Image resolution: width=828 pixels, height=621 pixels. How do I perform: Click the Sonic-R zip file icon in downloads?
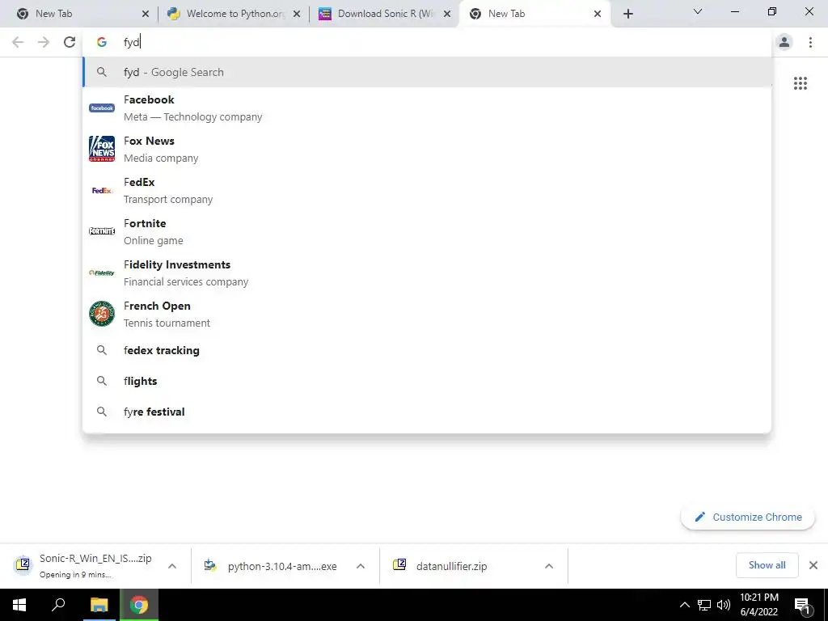click(x=23, y=565)
